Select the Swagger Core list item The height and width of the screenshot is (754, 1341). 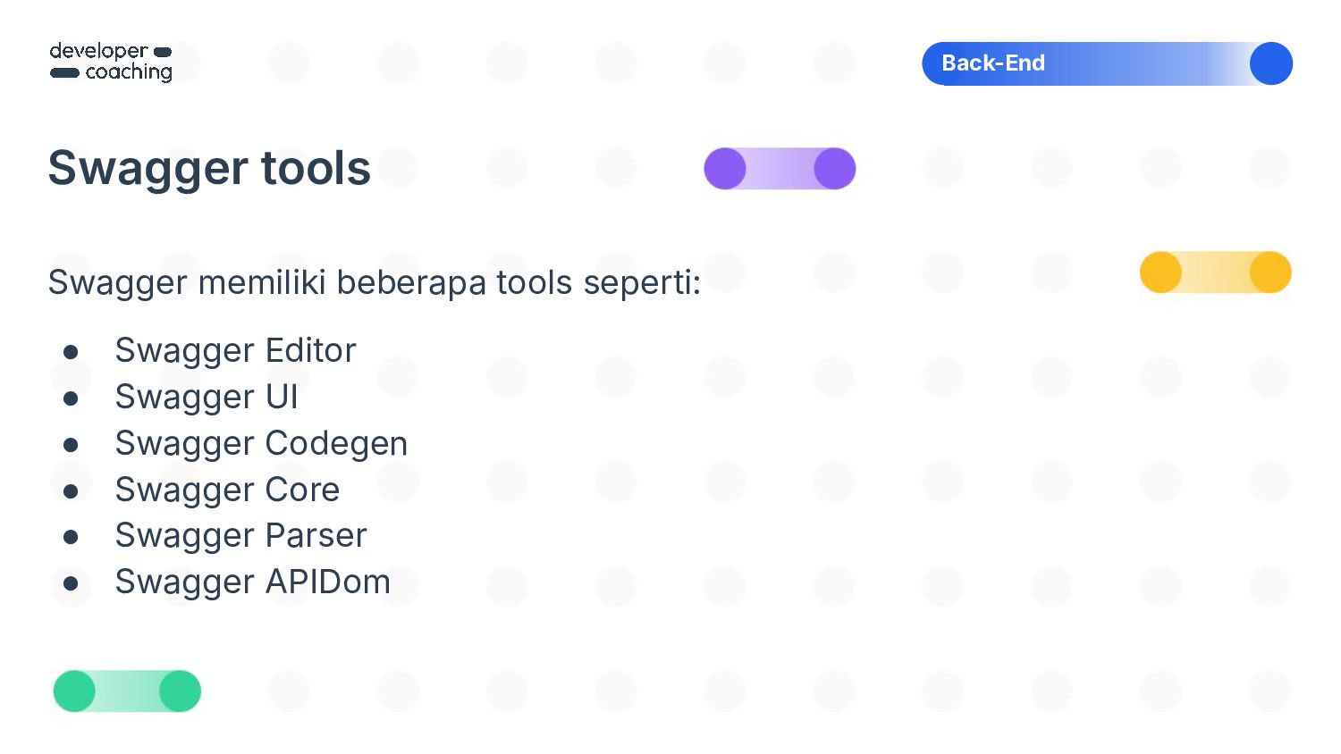point(227,490)
